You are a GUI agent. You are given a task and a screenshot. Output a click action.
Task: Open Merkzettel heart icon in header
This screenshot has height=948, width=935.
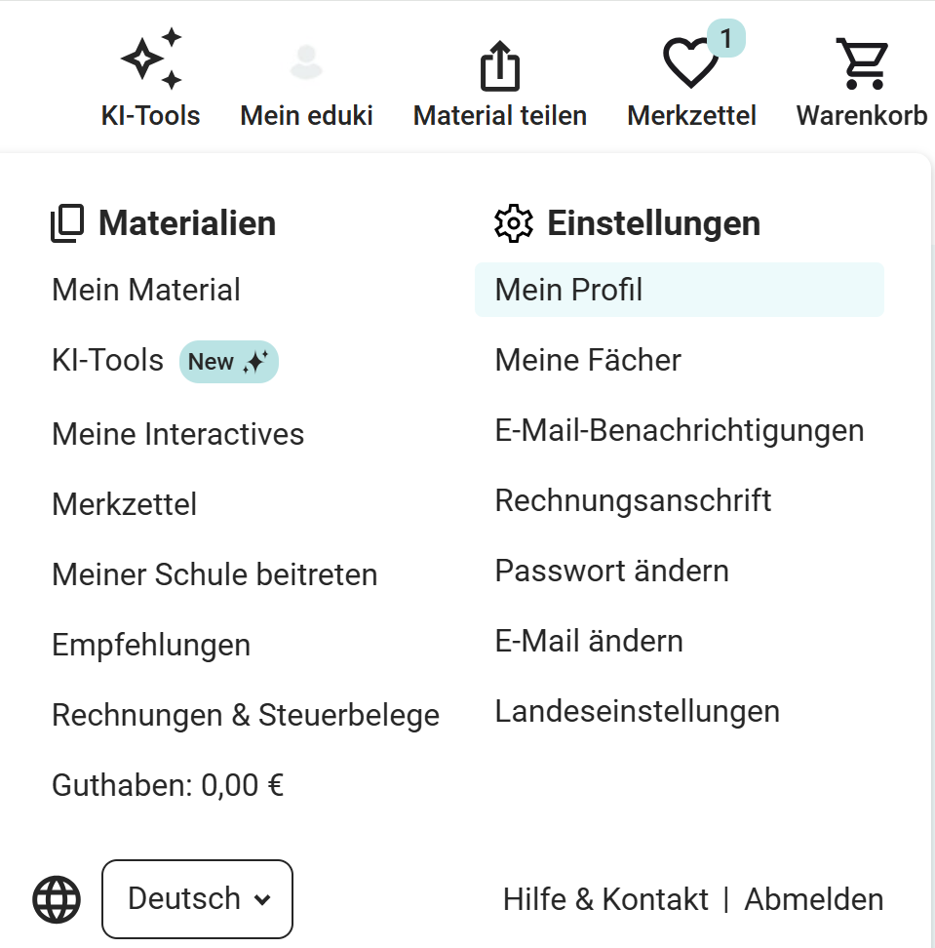(690, 63)
